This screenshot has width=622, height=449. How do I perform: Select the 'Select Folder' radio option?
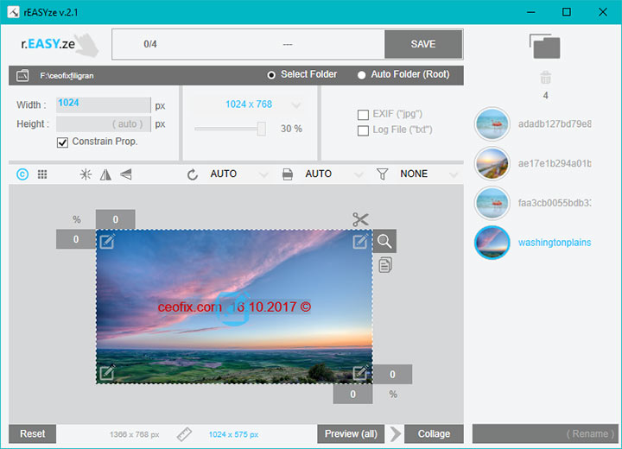pos(271,75)
